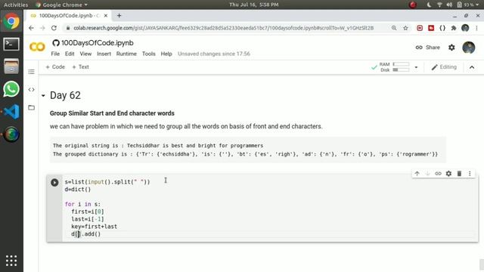Image resolution: width=484 pixels, height=272 pixels.
Task: Open RAM and Disk connection dropdown
Action: [416, 67]
